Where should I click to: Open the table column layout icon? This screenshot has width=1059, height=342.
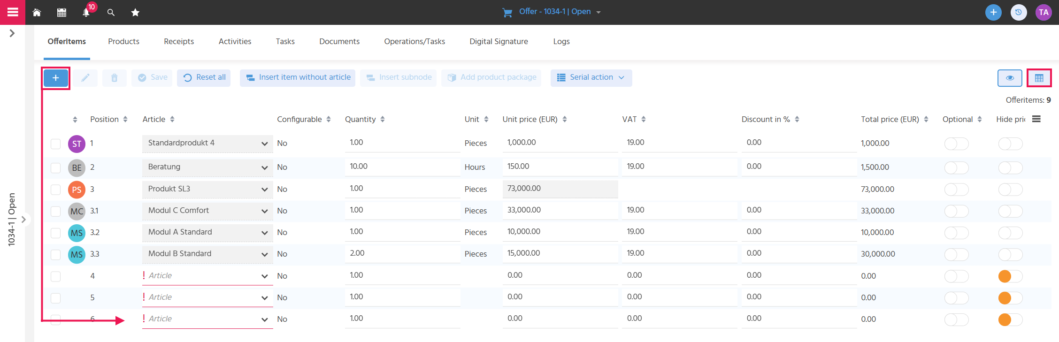click(x=1039, y=78)
